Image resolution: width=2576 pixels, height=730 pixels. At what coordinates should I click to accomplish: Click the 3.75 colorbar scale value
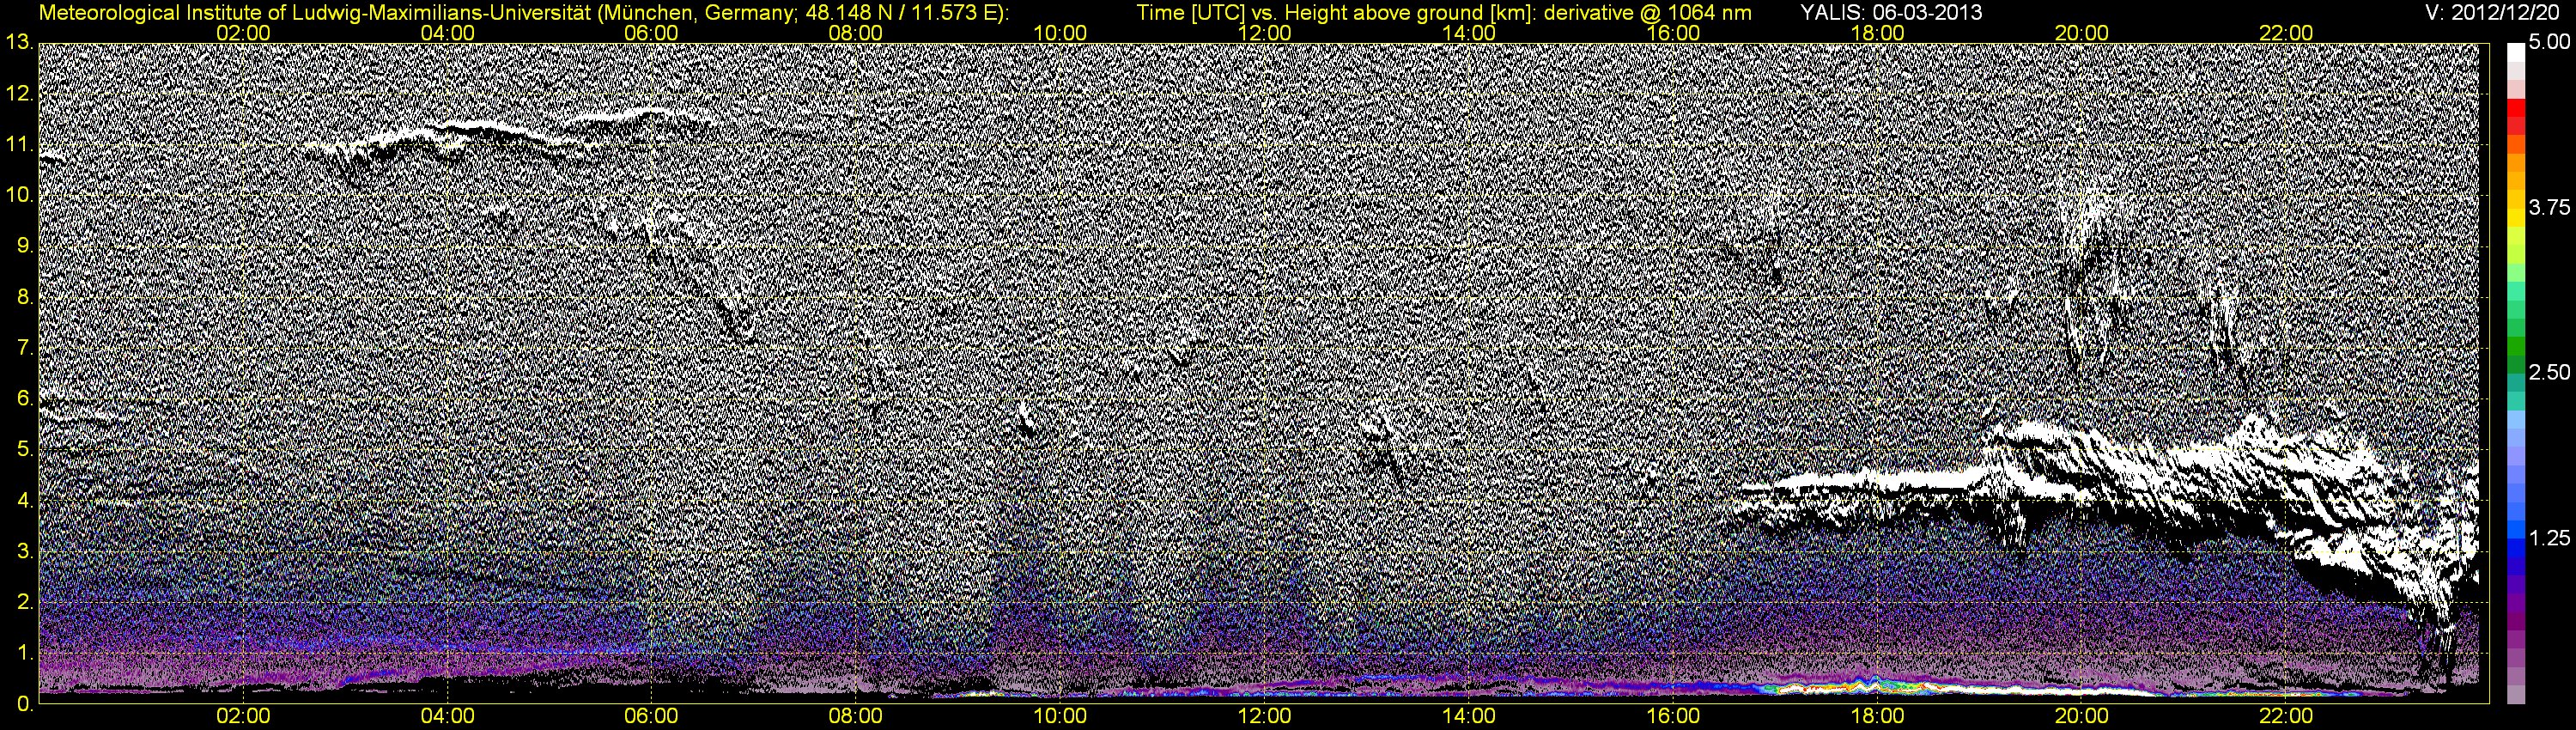pyautogui.click(x=2549, y=208)
